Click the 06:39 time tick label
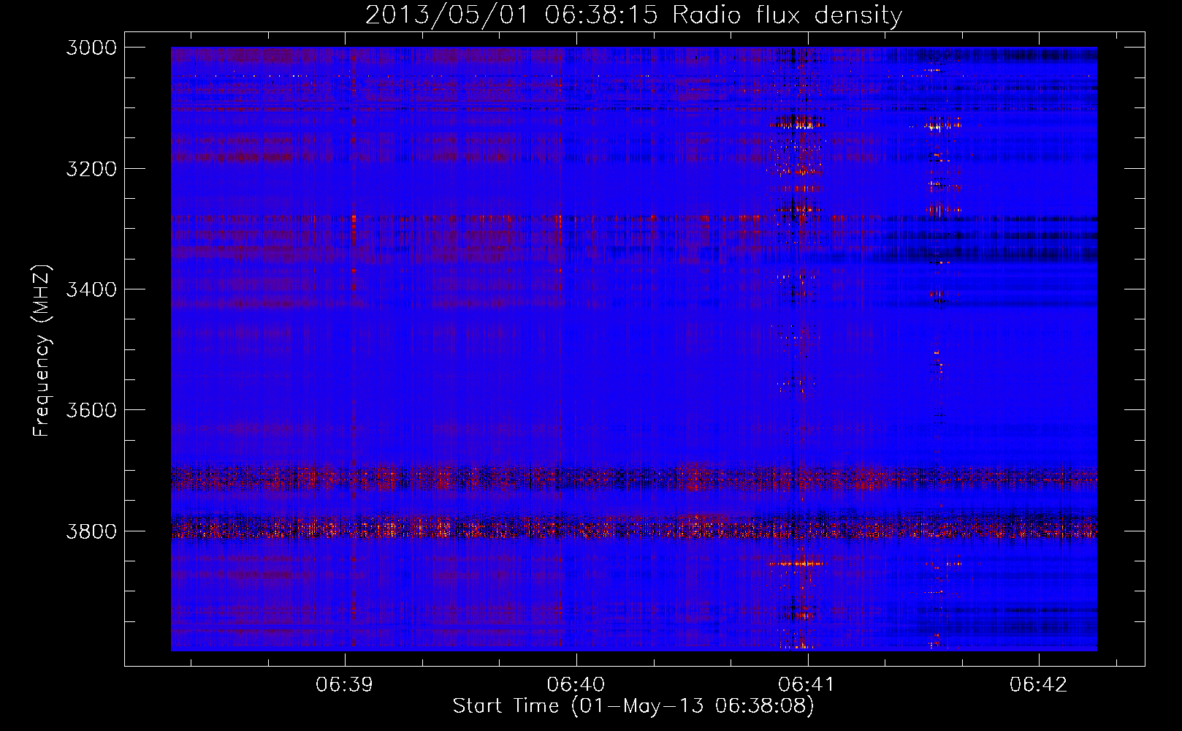 tap(345, 684)
